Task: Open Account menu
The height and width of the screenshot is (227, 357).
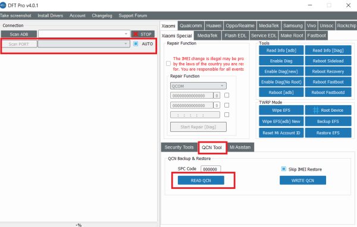Action: pyautogui.click(x=77, y=15)
